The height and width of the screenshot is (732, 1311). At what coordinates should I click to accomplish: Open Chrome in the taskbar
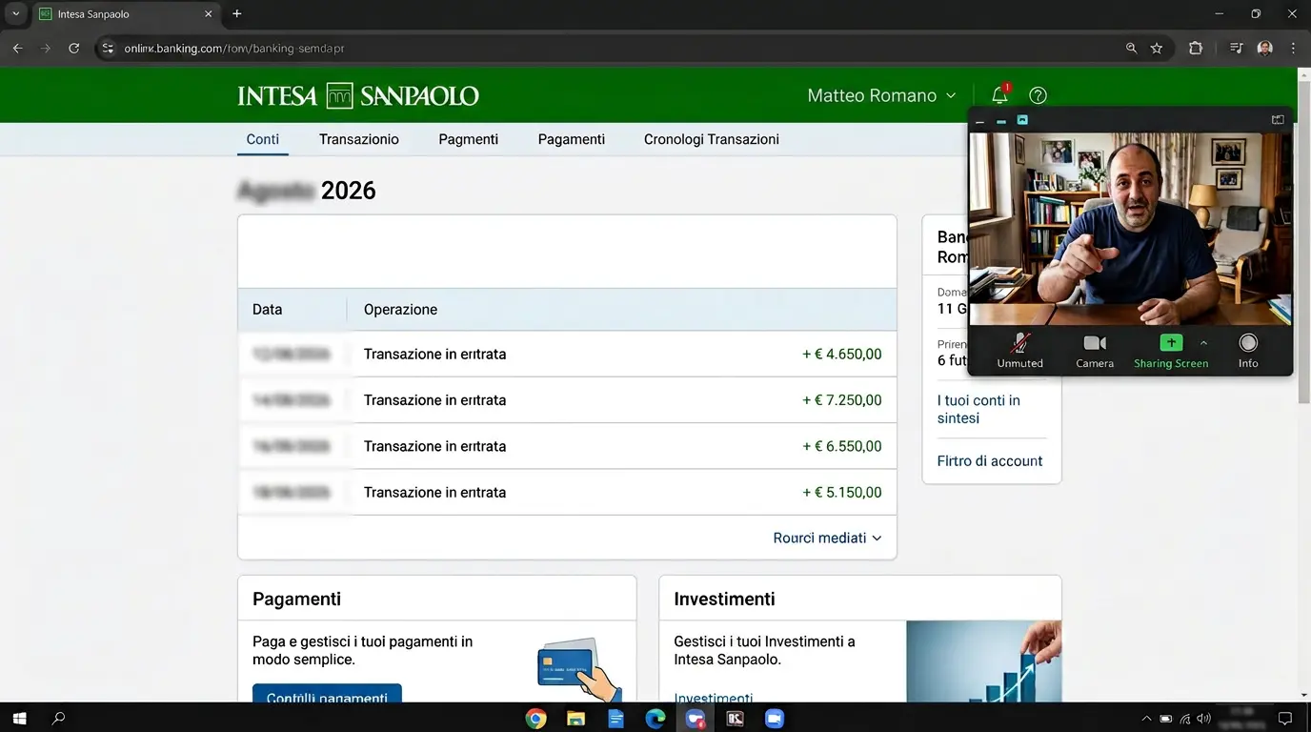coord(535,719)
